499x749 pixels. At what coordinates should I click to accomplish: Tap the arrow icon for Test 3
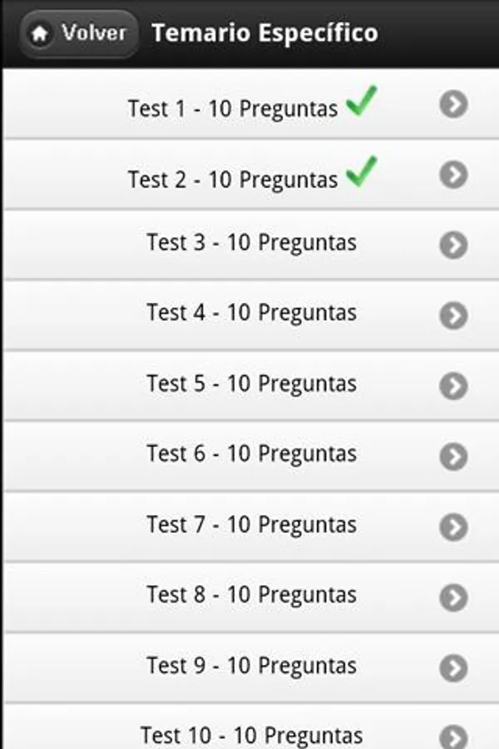click(453, 245)
